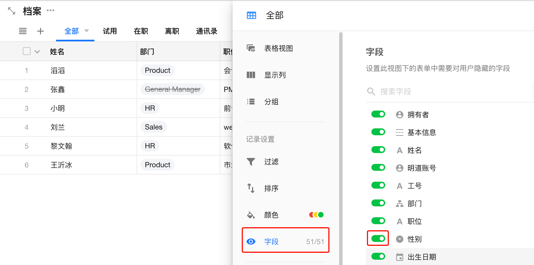Open 表格视图 view type setting

pos(278,48)
